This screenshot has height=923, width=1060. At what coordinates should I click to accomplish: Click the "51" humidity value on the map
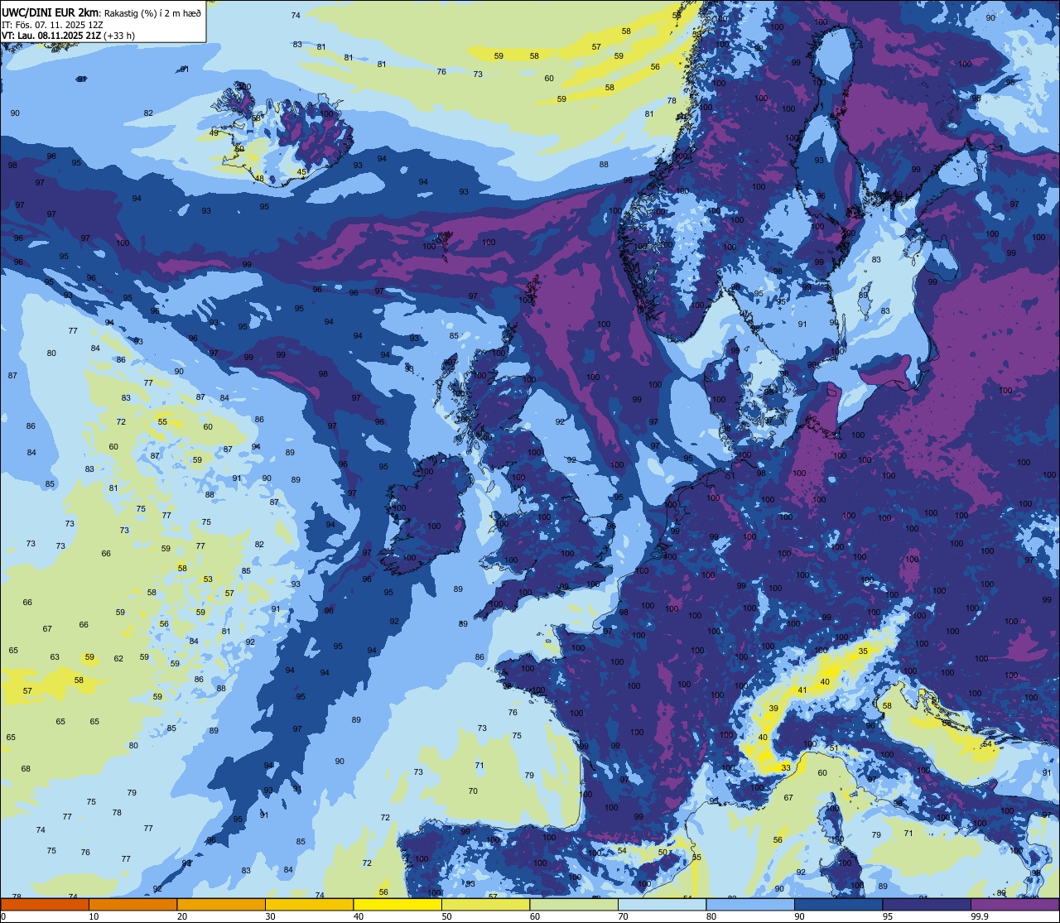834,748
